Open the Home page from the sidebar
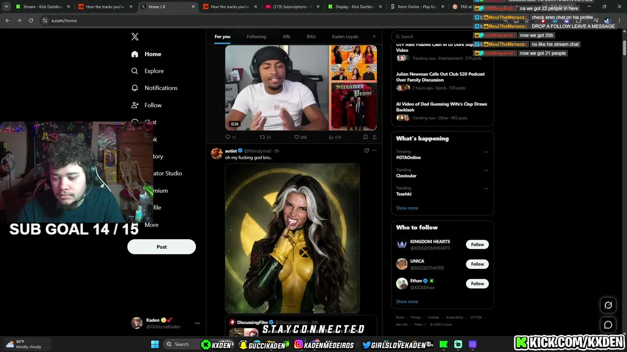The image size is (627, 352). click(146, 54)
